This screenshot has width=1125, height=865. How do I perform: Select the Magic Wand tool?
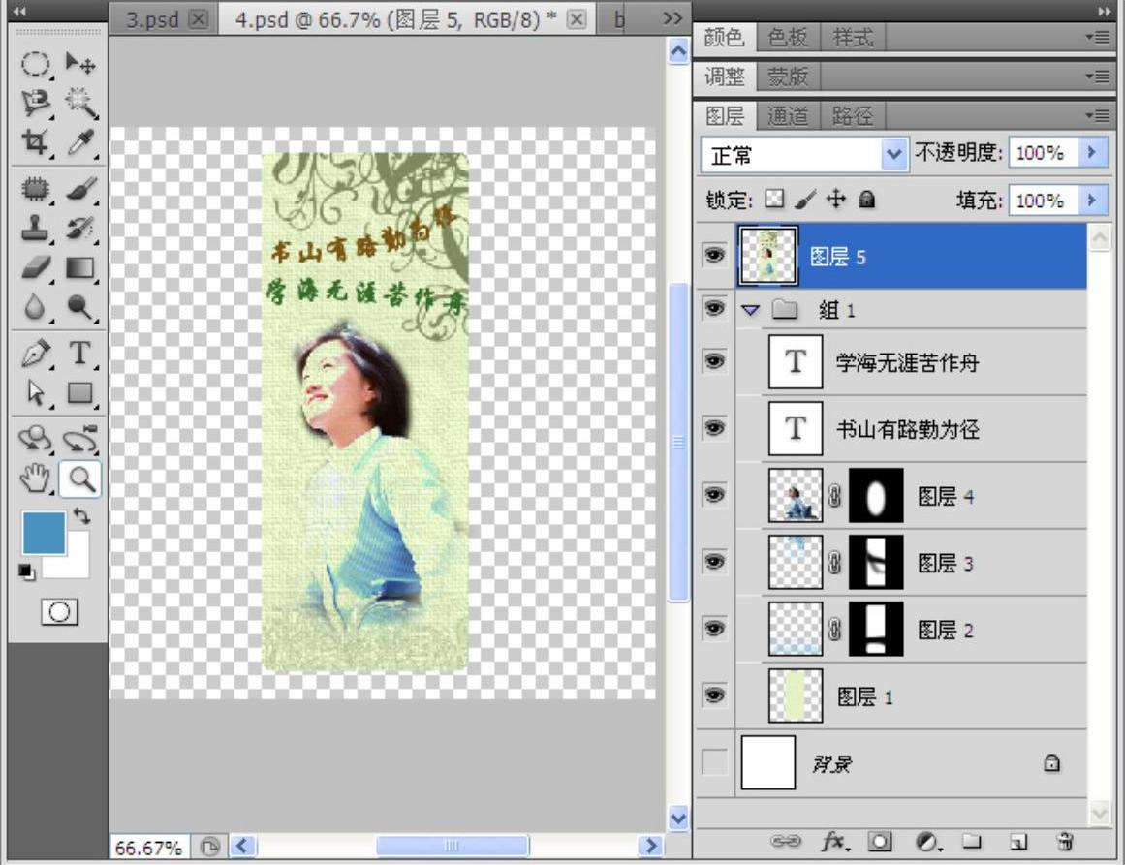point(80,100)
